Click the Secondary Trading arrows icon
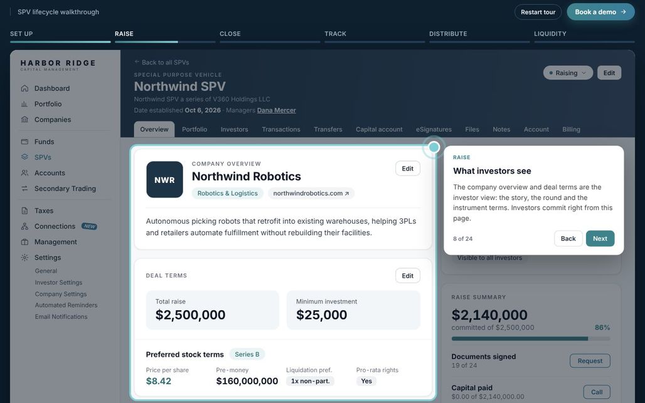 tap(24, 189)
